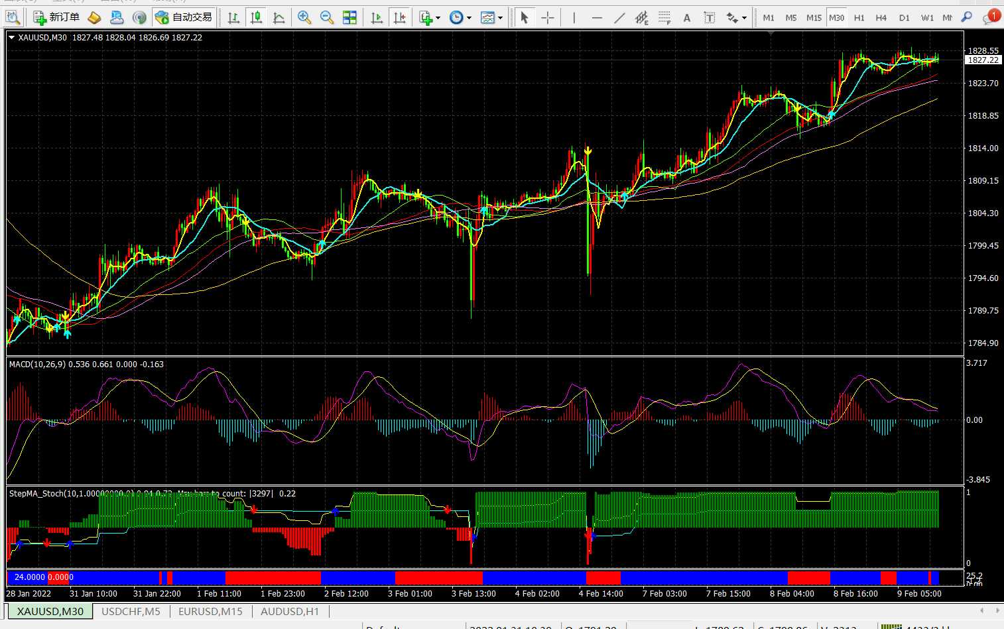Select the XAUUSD,M30 chart tab
The width and height of the screenshot is (1004, 629).
tap(50, 611)
